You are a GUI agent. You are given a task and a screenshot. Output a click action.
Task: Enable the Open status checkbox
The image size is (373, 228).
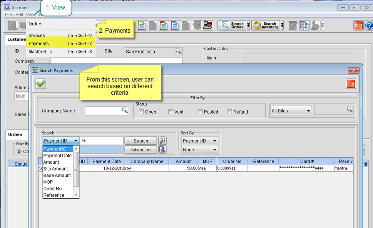point(141,112)
